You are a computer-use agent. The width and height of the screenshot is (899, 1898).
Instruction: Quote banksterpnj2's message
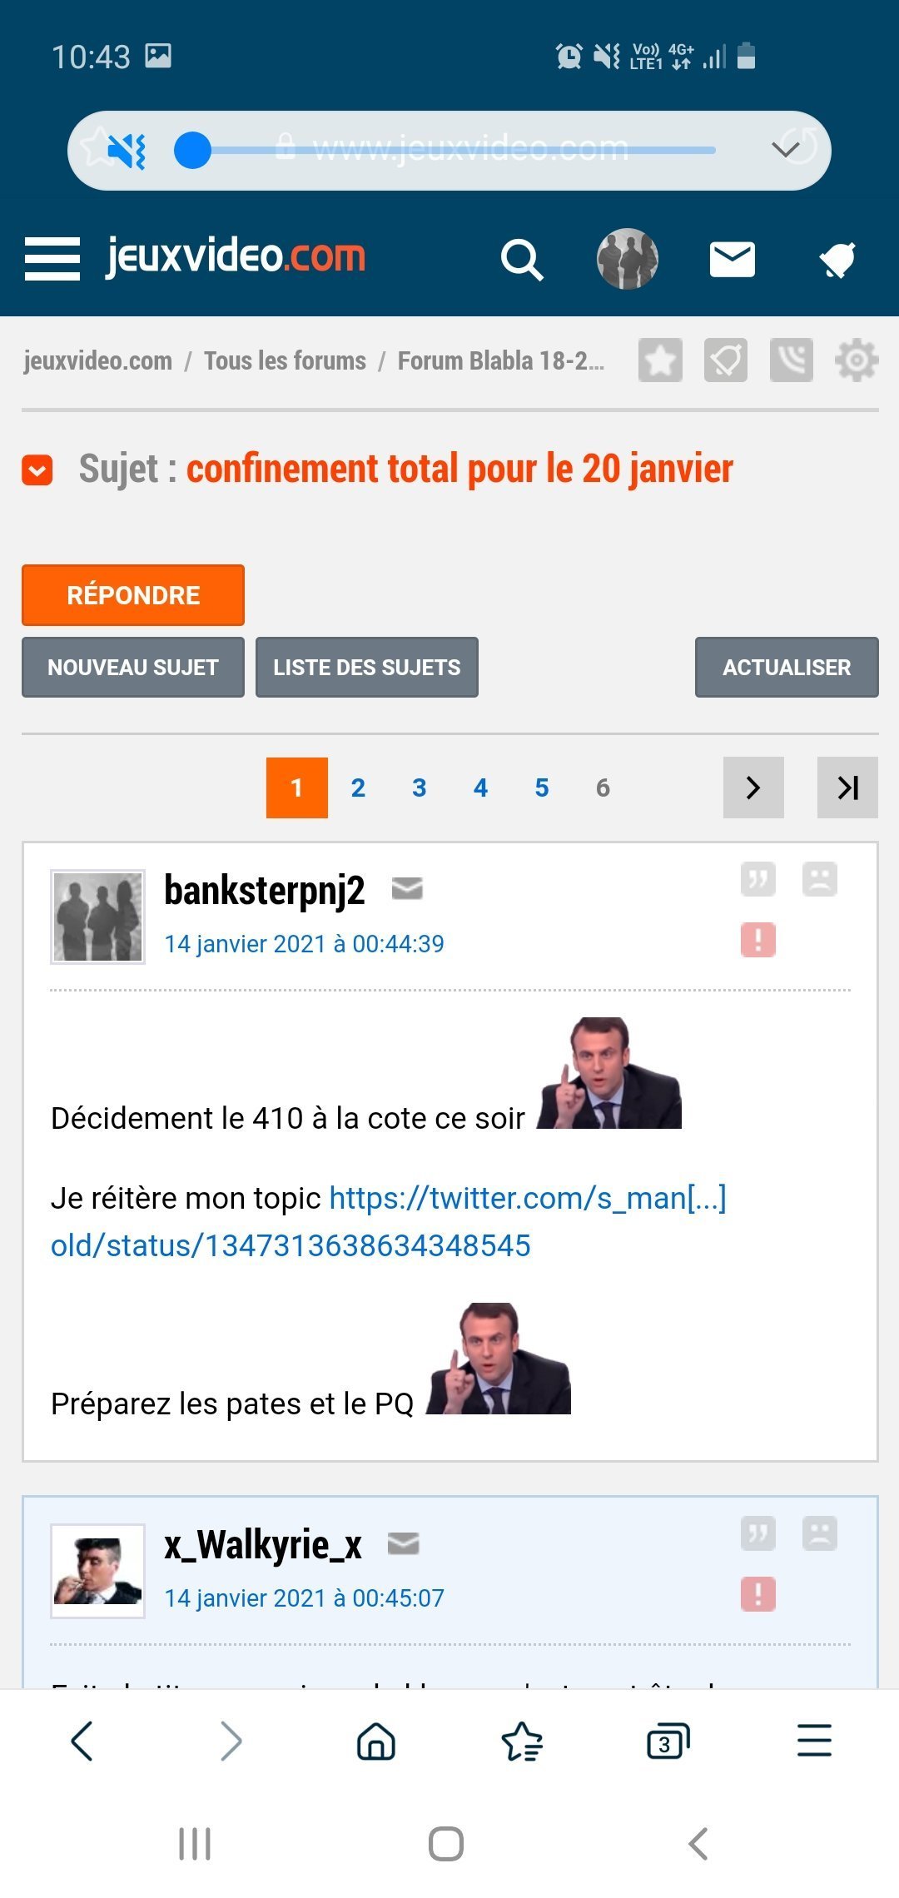tap(757, 879)
